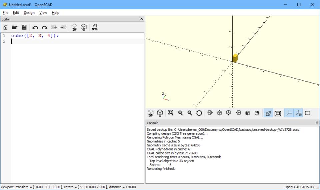Image resolution: width=320 pixels, height=190 pixels.
Task: Click Render icon in the editor toolbar
Action: coord(84,28)
